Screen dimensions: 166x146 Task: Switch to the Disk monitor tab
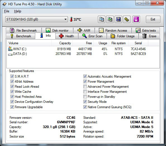pos(57,30)
